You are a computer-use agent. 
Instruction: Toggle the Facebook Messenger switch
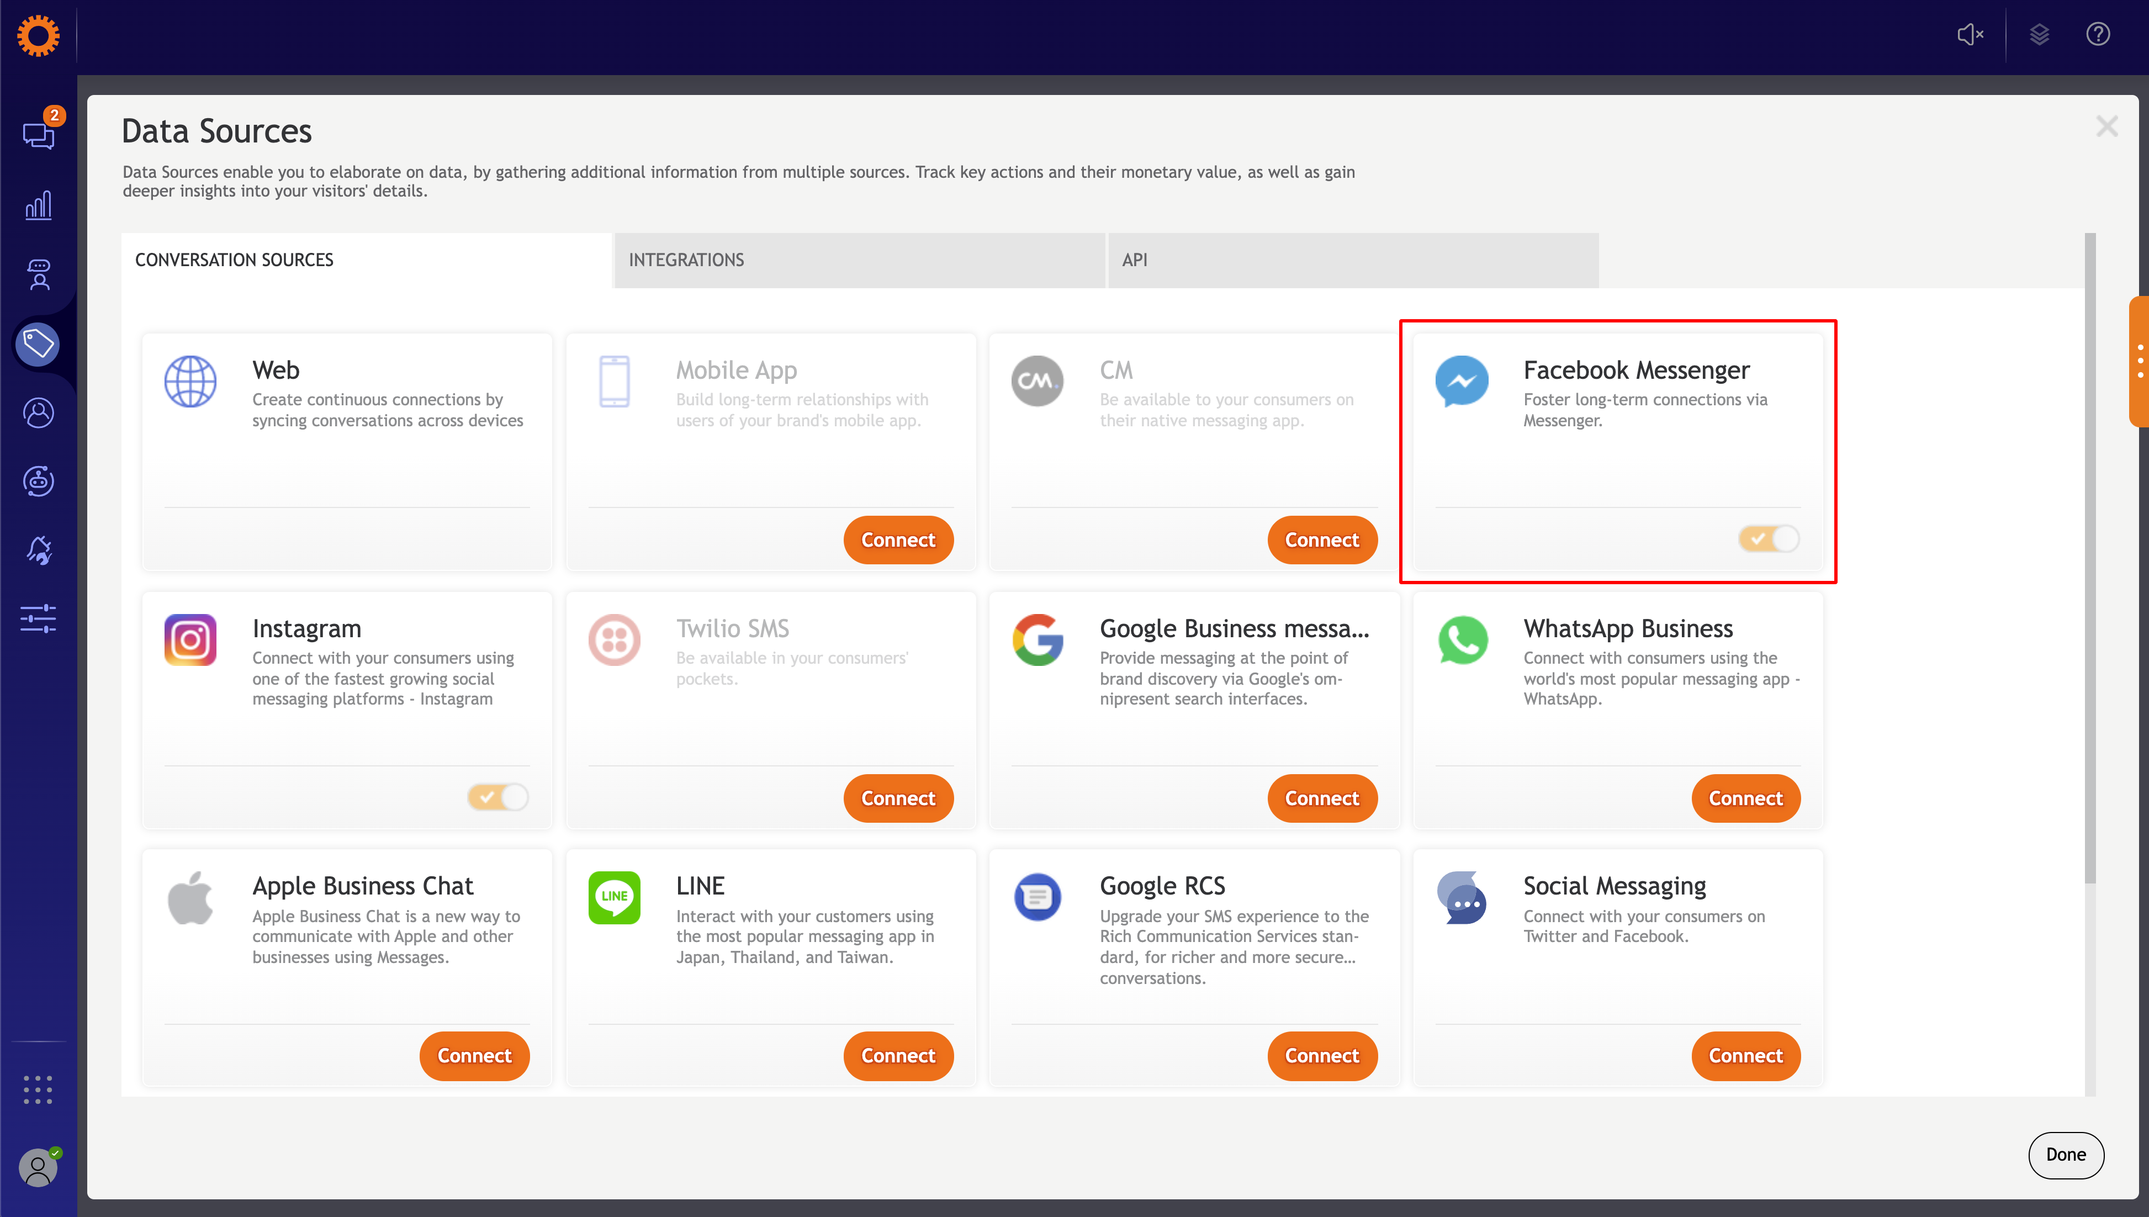click(1769, 538)
